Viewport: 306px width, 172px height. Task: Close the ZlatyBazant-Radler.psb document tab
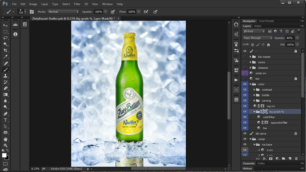(118, 18)
